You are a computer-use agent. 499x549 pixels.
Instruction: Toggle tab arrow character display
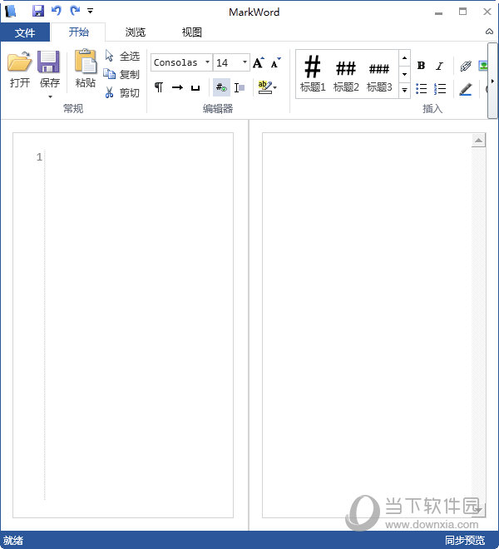(177, 87)
